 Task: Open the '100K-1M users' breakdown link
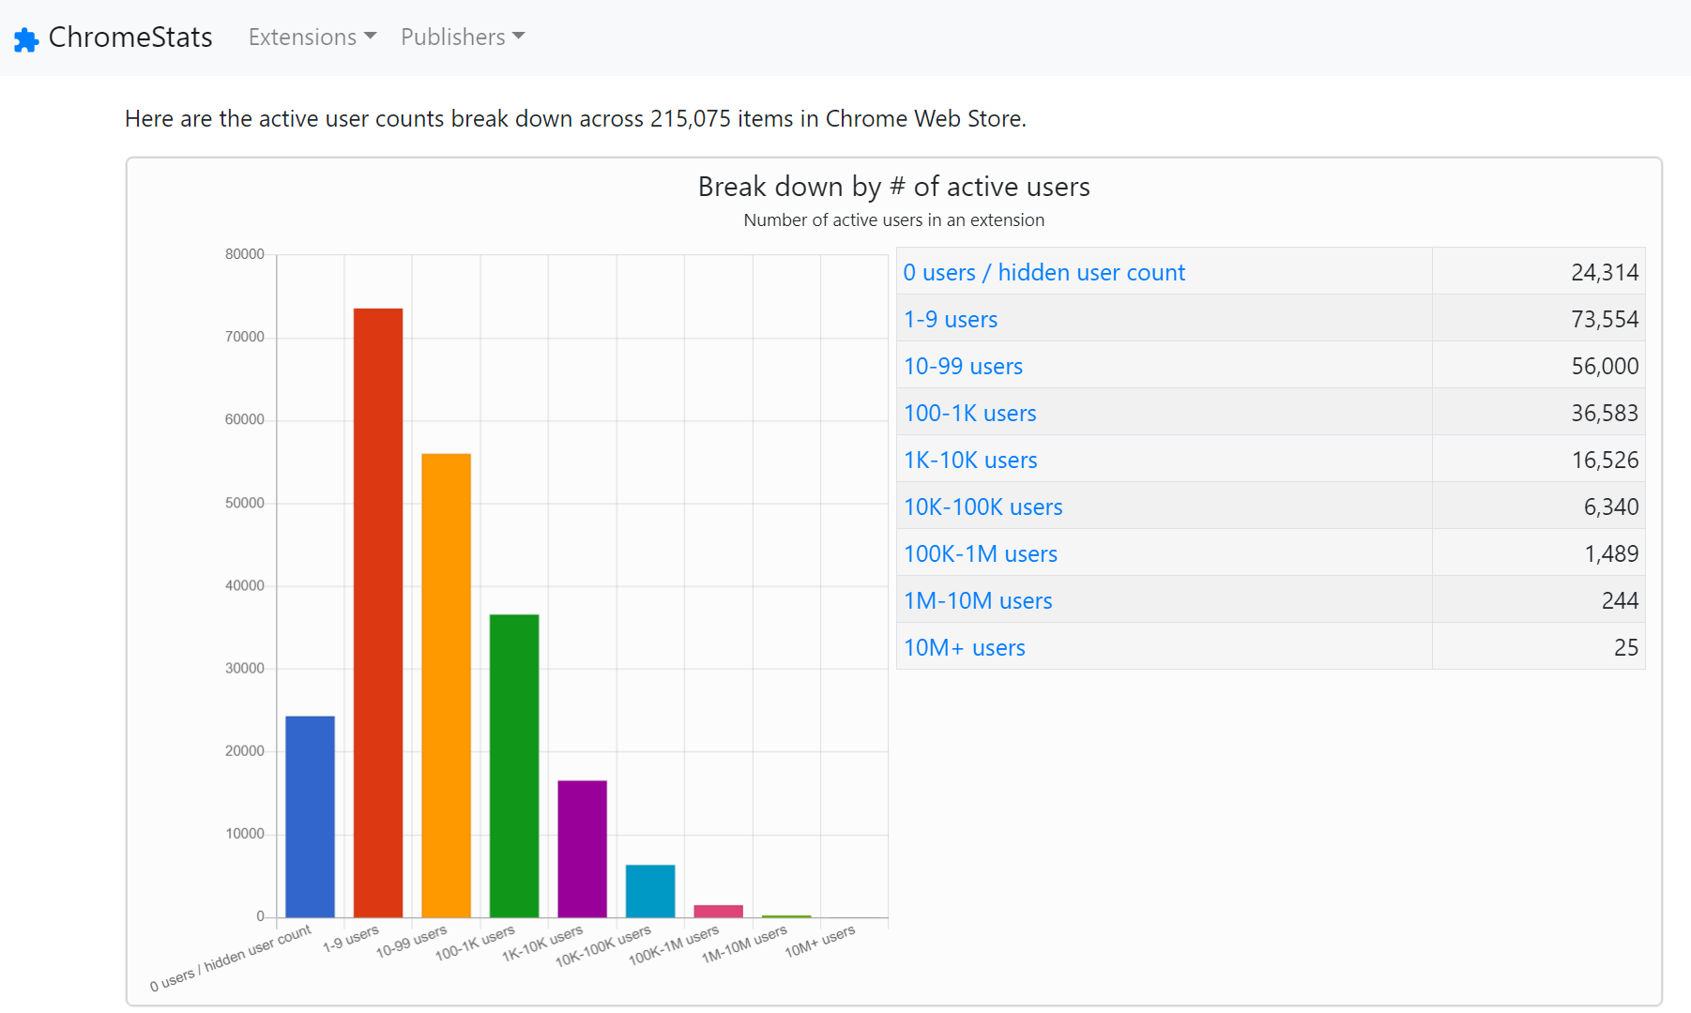click(x=980, y=553)
